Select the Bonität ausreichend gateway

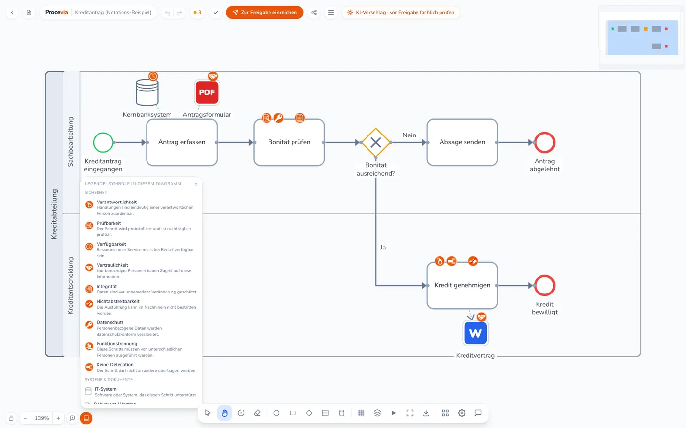point(376,142)
